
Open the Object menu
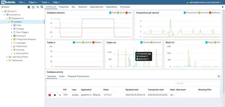click(x=33, y=2)
